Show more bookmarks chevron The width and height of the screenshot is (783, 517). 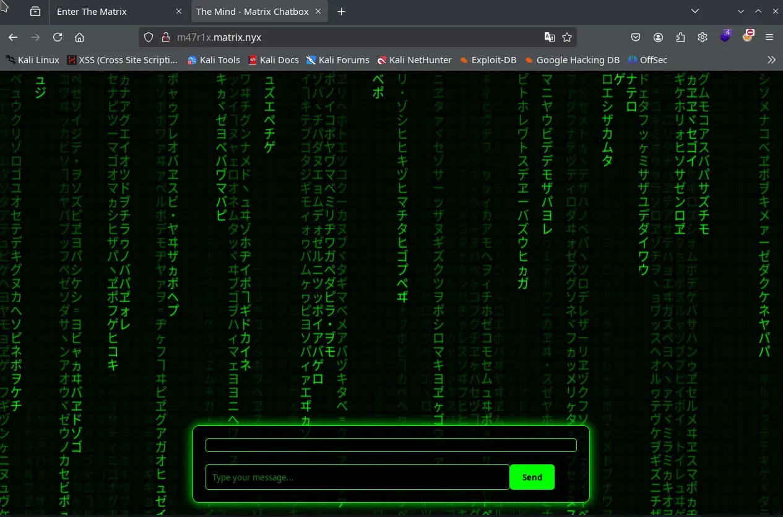771,60
